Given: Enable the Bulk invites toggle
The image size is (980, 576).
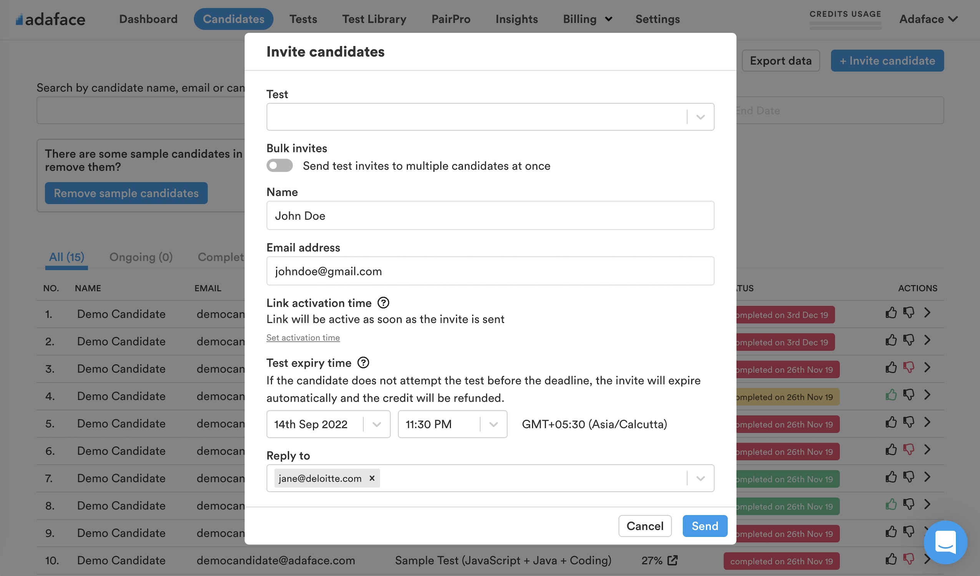Looking at the screenshot, I should 279,166.
